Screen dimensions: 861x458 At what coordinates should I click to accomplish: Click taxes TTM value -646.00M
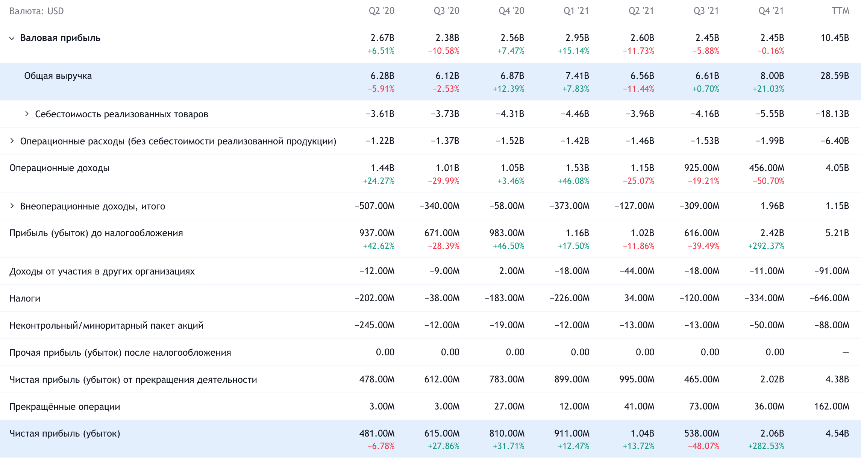(829, 298)
